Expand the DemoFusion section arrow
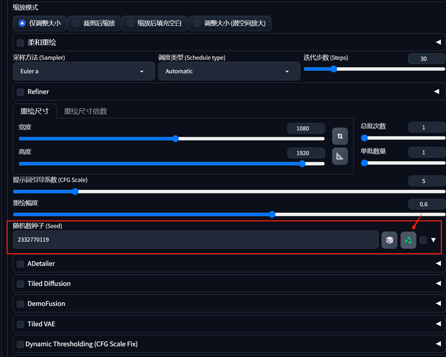Viewport: 446px width, 357px height. (x=438, y=304)
